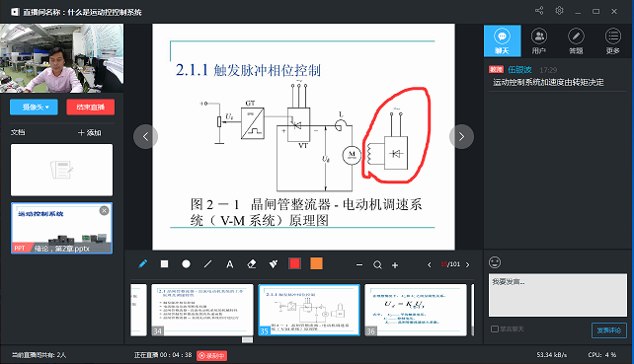Clear annotations with the broom icon
This screenshot has height=364, width=634.
(274, 264)
